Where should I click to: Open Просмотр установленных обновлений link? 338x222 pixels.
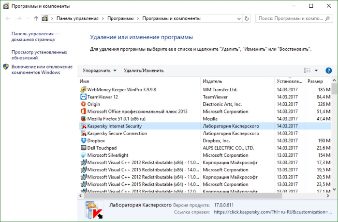click(39, 55)
